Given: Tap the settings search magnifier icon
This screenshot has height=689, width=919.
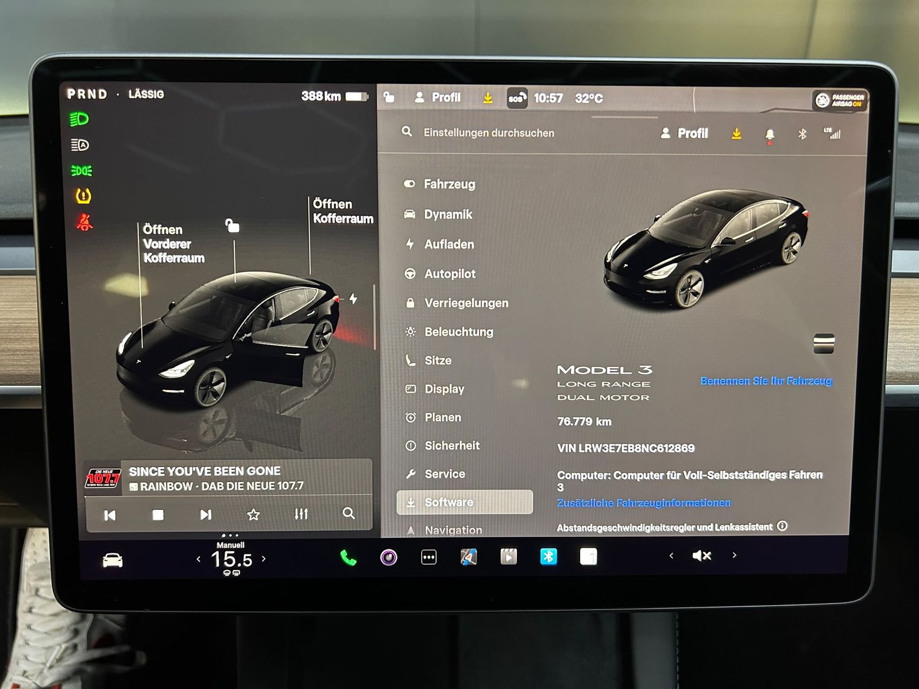Looking at the screenshot, I should [407, 131].
